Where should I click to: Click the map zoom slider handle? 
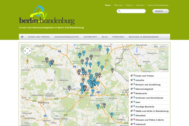[27, 85]
